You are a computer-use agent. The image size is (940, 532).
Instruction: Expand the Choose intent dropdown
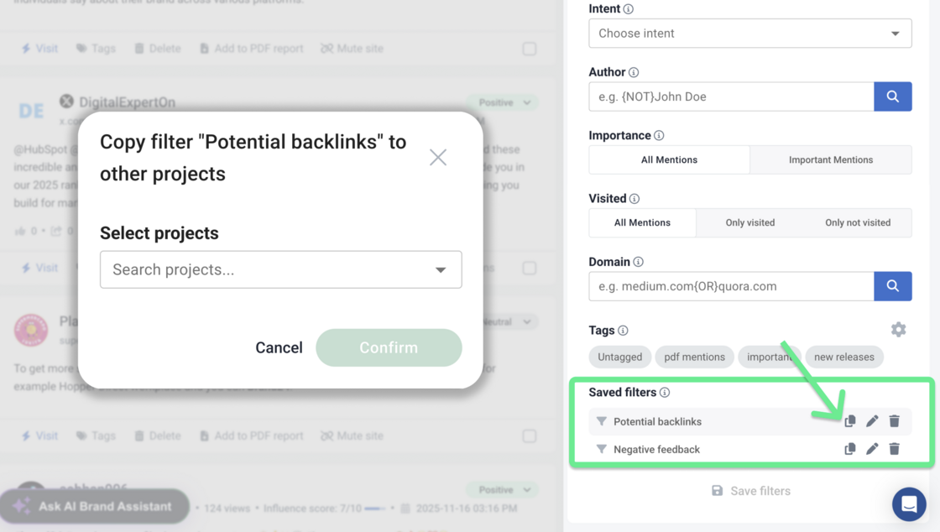[x=749, y=34]
